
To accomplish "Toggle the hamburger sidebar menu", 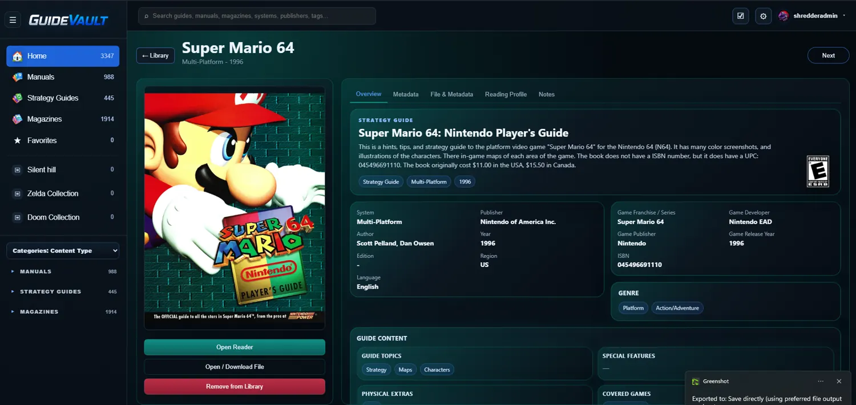I will [13, 20].
